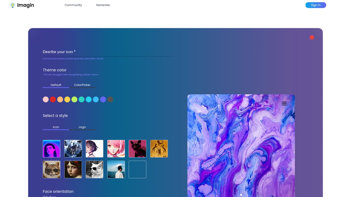Select the dark castle style thumbnail
This screenshot has height=197, width=351.
tap(73, 149)
